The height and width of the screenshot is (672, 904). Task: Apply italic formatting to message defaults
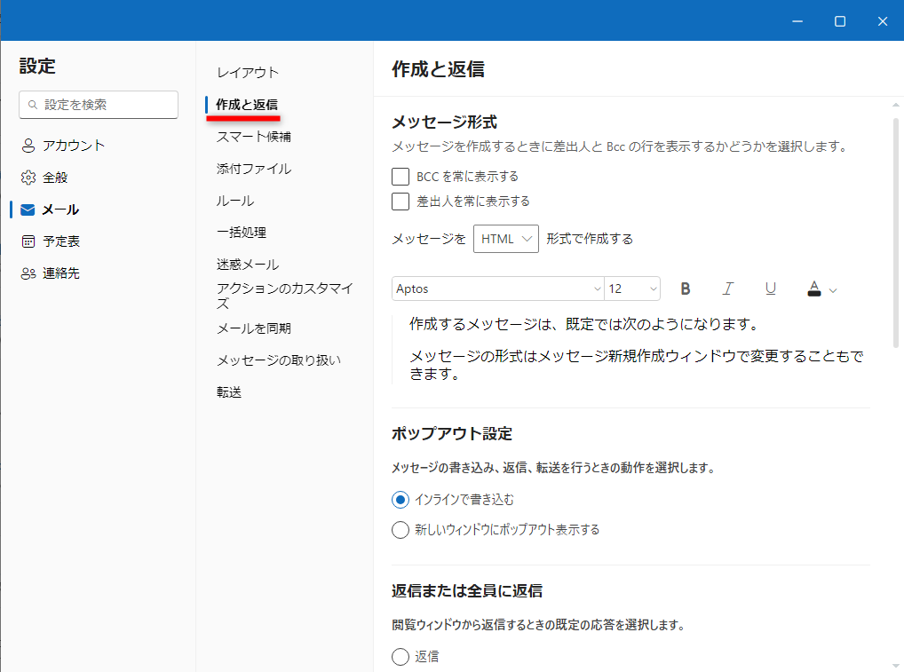coord(727,289)
